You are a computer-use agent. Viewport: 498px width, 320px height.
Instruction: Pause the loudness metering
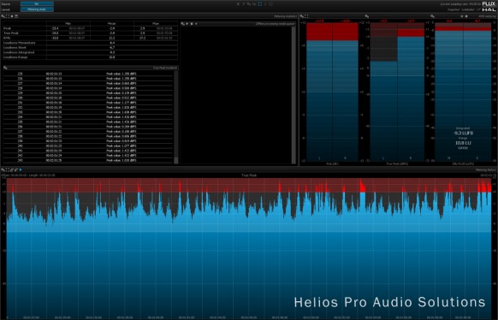point(461,16)
